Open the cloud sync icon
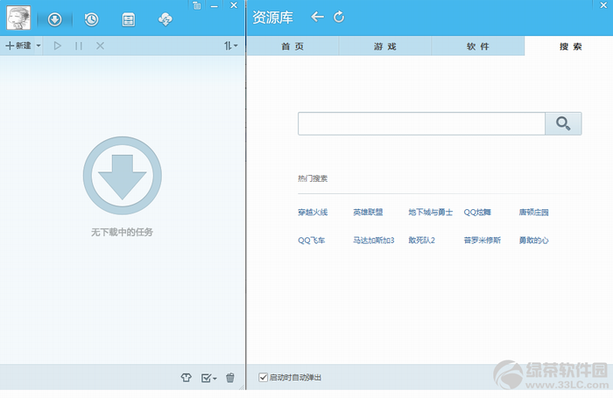Screen dimensions: 613x398 click(166, 19)
